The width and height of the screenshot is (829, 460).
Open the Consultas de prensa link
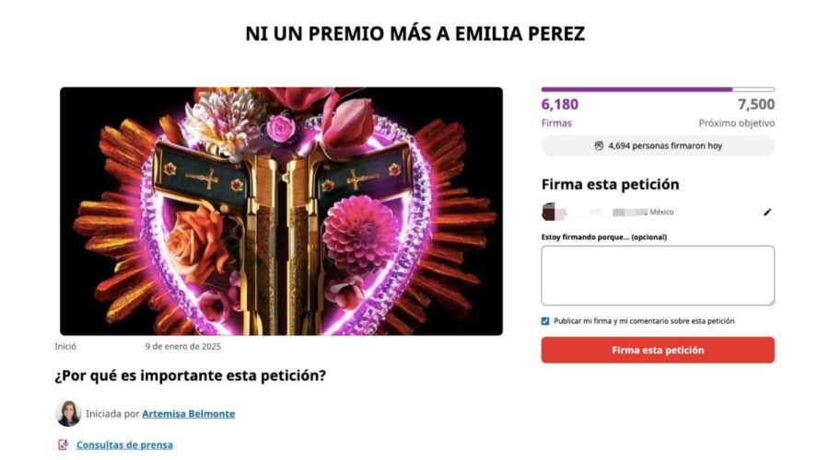[124, 444]
